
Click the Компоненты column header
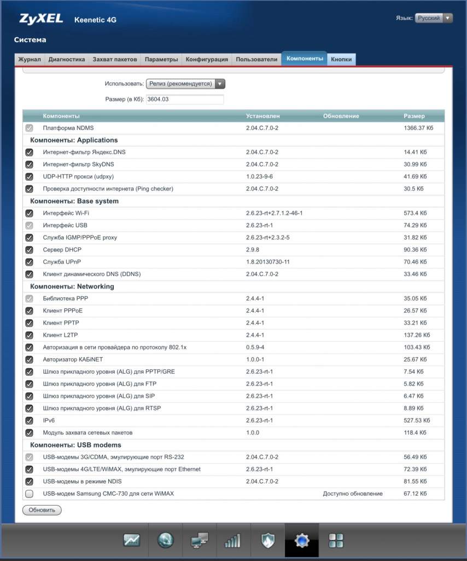[61, 116]
